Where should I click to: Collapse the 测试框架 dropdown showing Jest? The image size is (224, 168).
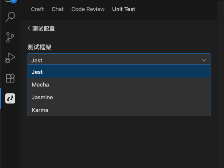click(x=119, y=59)
